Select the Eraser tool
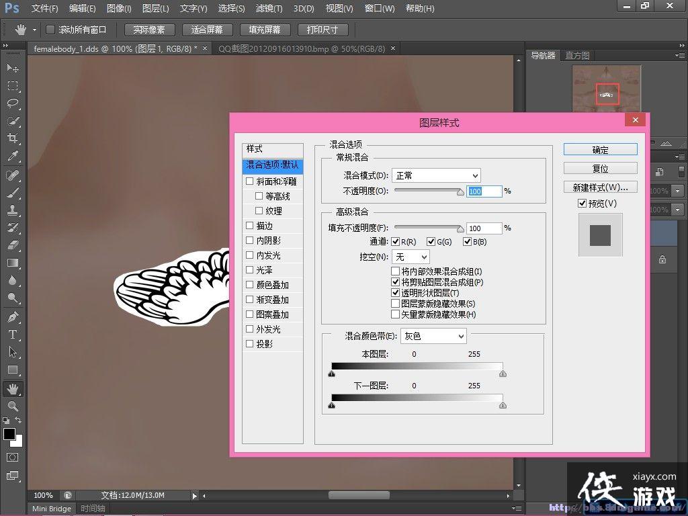This screenshot has height=516, width=688. point(13,245)
